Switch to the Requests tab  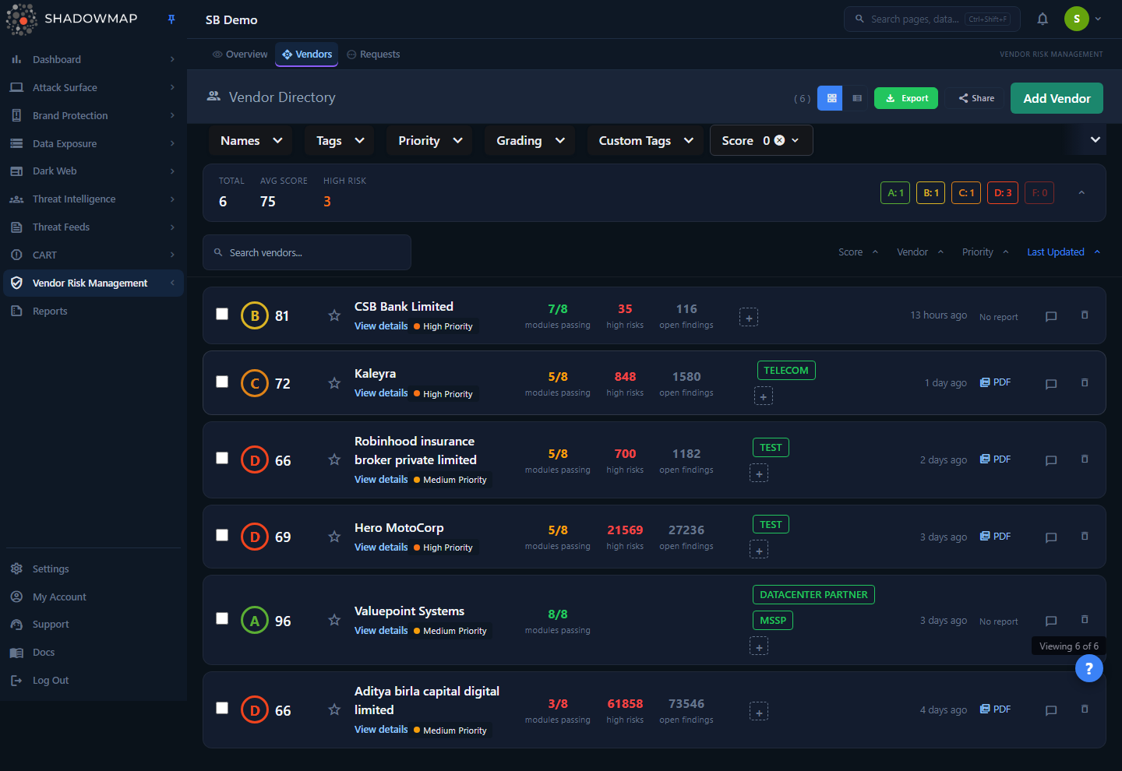click(373, 55)
